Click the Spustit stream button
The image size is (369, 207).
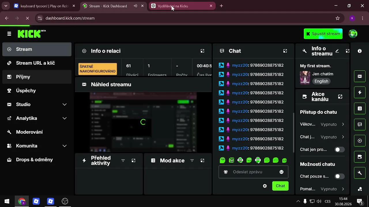coord(323,34)
